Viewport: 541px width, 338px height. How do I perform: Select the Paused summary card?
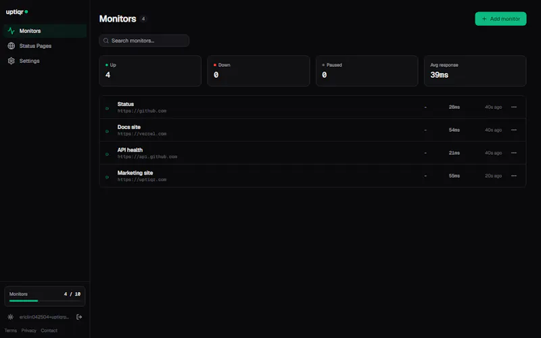[x=367, y=71]
